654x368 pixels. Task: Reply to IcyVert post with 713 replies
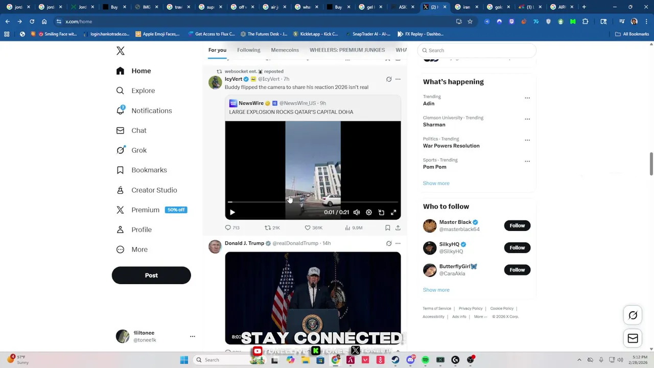click(x=232, y=228)
